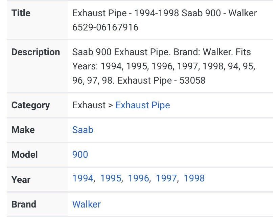
Task: Open the 900 model link
Action: [x=80, y=154]
